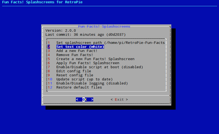The width and height of the screenshot is (219, 134).
Task: Choose Create a new Fun Facts! Splashscreen
Action: coord(91,59)
